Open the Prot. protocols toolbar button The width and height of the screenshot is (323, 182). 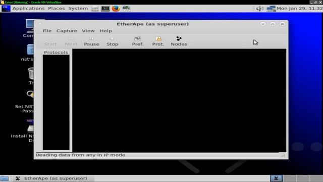158,41
